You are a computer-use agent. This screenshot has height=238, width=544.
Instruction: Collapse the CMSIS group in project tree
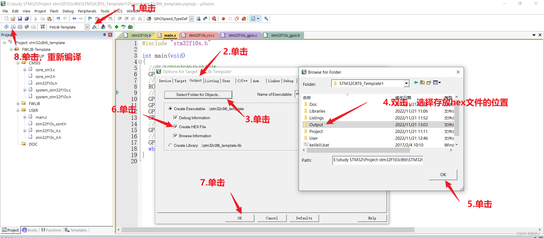click(x=18, y=63)
